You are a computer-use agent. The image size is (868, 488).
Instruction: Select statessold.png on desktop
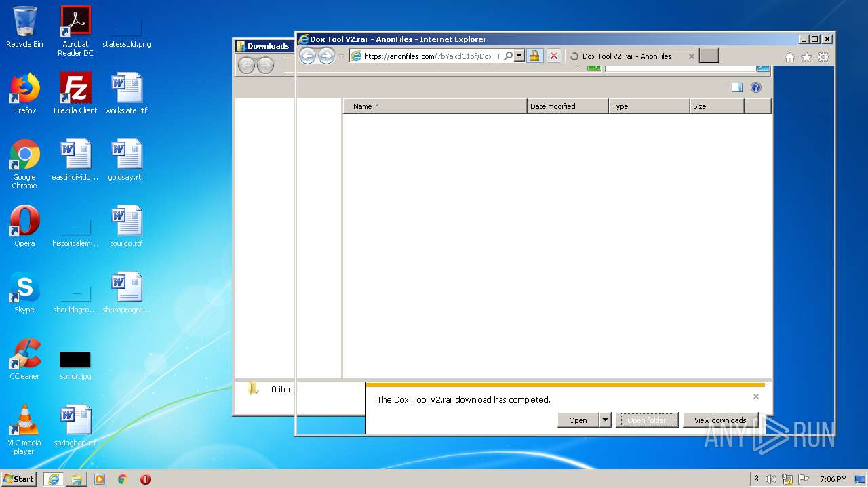[127, 27]
